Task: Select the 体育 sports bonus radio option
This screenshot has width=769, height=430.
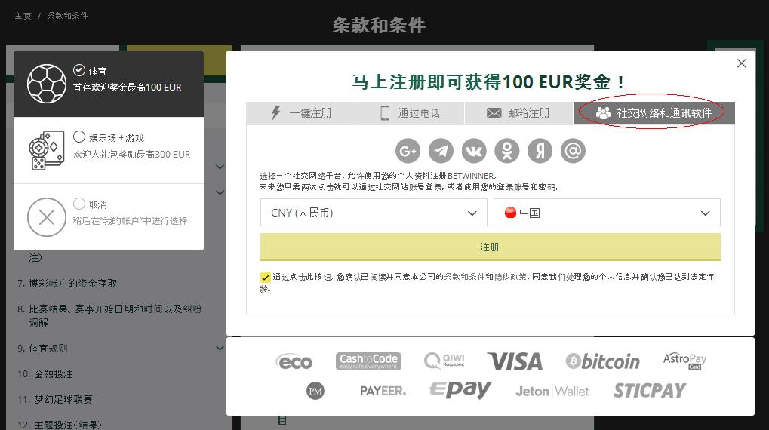Action: (79, 70)
